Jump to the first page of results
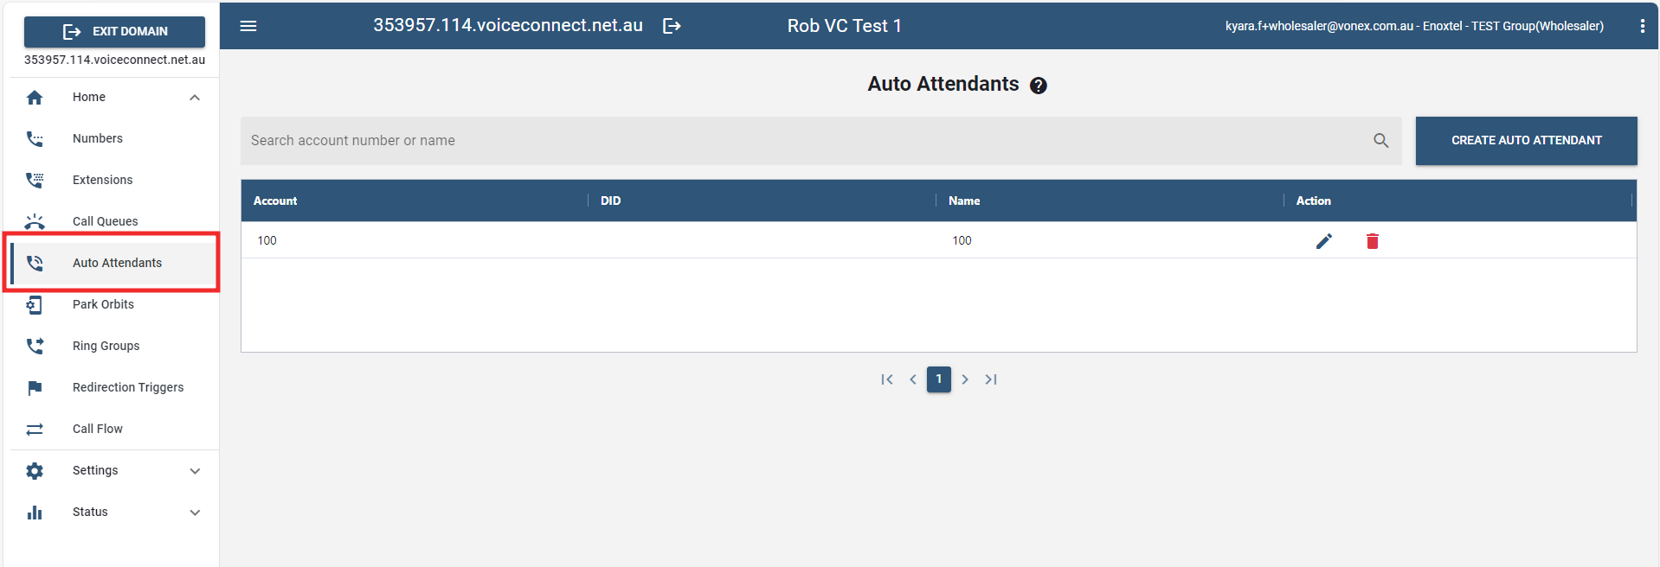 [x=886, y=379]
